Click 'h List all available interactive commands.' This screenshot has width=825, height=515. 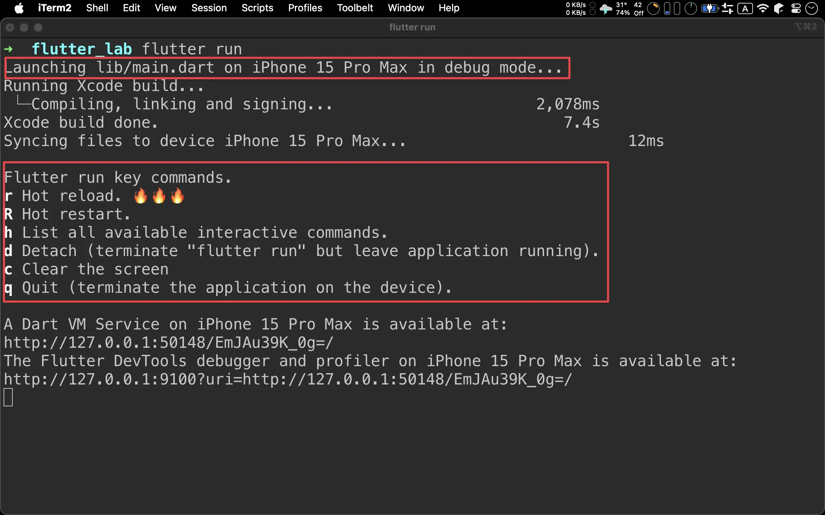pos(196,232)
